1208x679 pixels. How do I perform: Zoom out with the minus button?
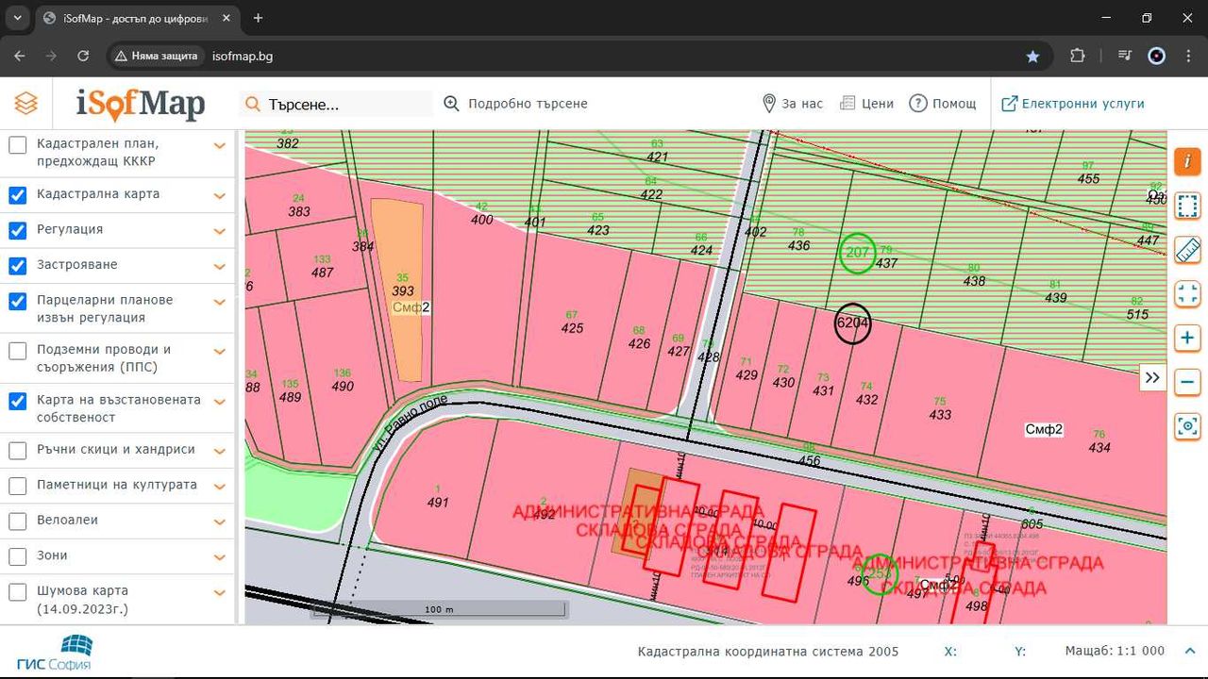1187,382
